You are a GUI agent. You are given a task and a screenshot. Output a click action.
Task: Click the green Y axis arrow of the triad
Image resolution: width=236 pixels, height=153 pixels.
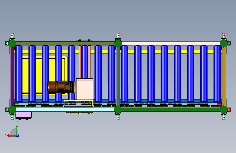pos(17,130)
